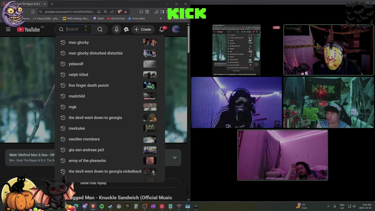The image size is (375, 211).
Task: Open the browser extensions puzzle icon
Action: tap(141, 12)
